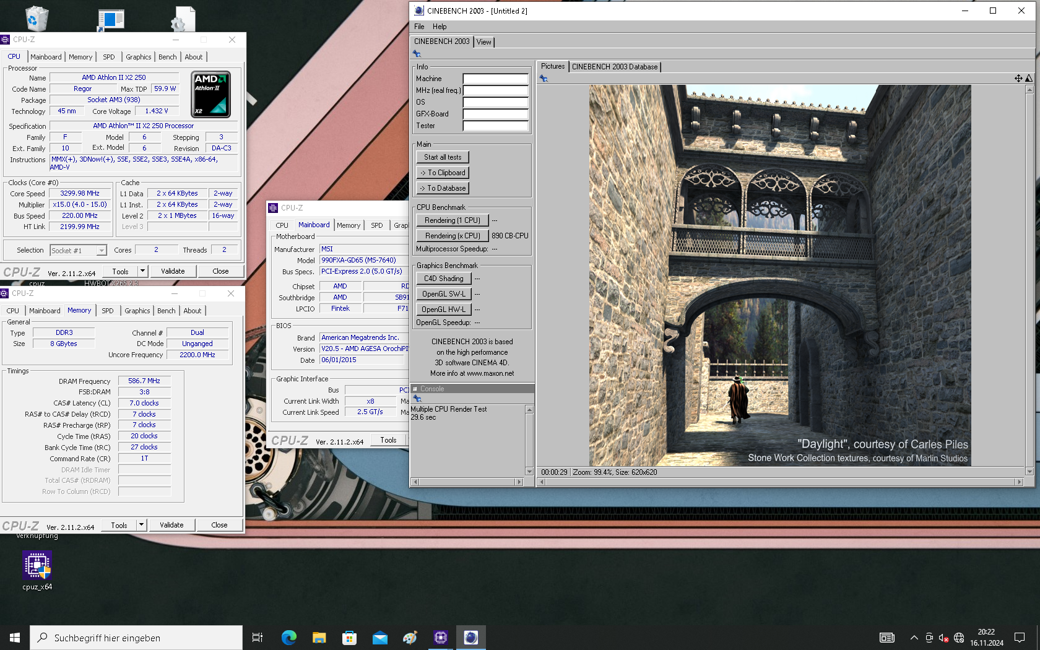Image resolution: width=1040 pixels, height=650 pixels.
Task: Switch to CPU-Z in the taskbar
Action: [x=440, y=638]
